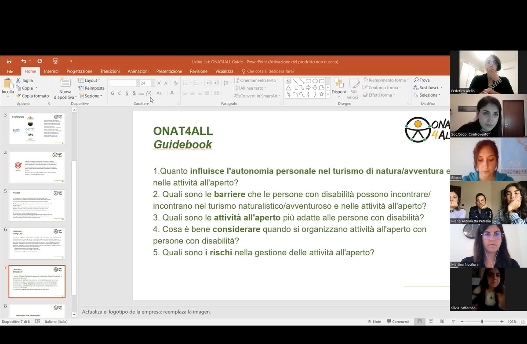Open the Sezione dropdown
Image resolution: width=527 pixels, height=344 pixels.
point(91,96)
